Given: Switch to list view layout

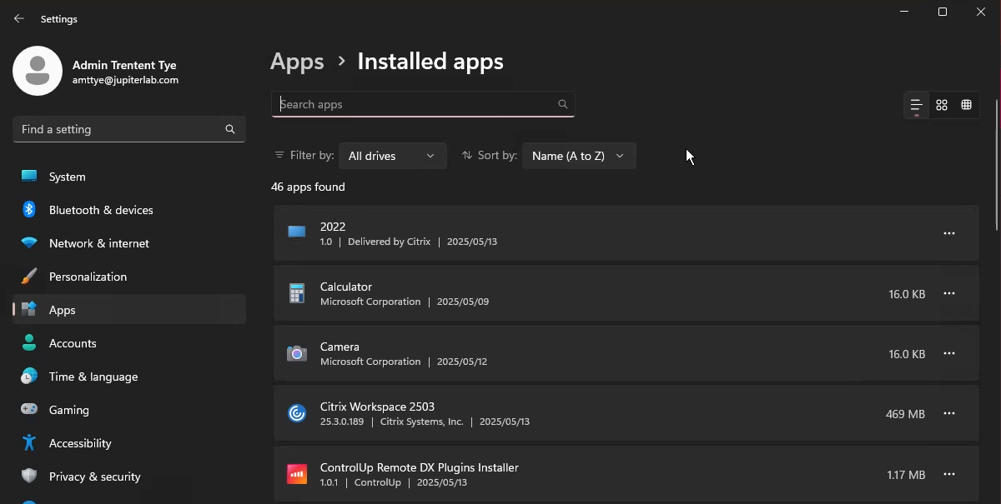Looking at the screenshot, I should pyautogui.click(x=916, y=105).
